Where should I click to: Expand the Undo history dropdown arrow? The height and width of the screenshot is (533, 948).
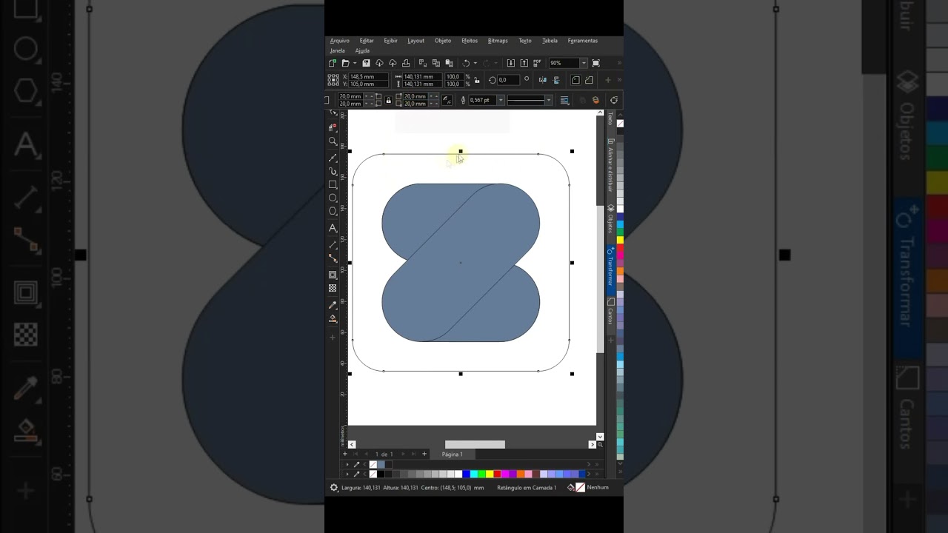click(475, 63)
